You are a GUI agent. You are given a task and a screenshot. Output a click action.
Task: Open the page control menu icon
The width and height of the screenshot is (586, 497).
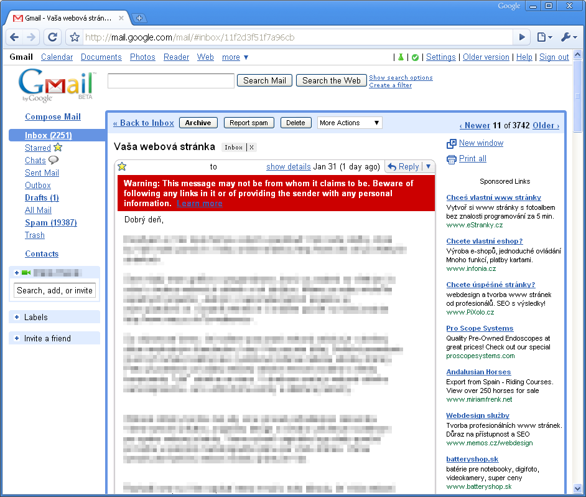click(x=544, y=37)
